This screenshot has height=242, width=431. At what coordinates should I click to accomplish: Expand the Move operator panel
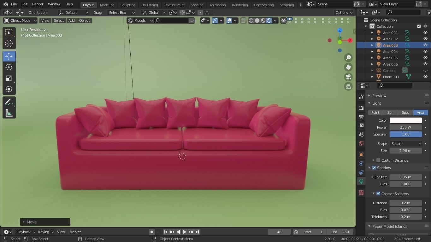24,222
